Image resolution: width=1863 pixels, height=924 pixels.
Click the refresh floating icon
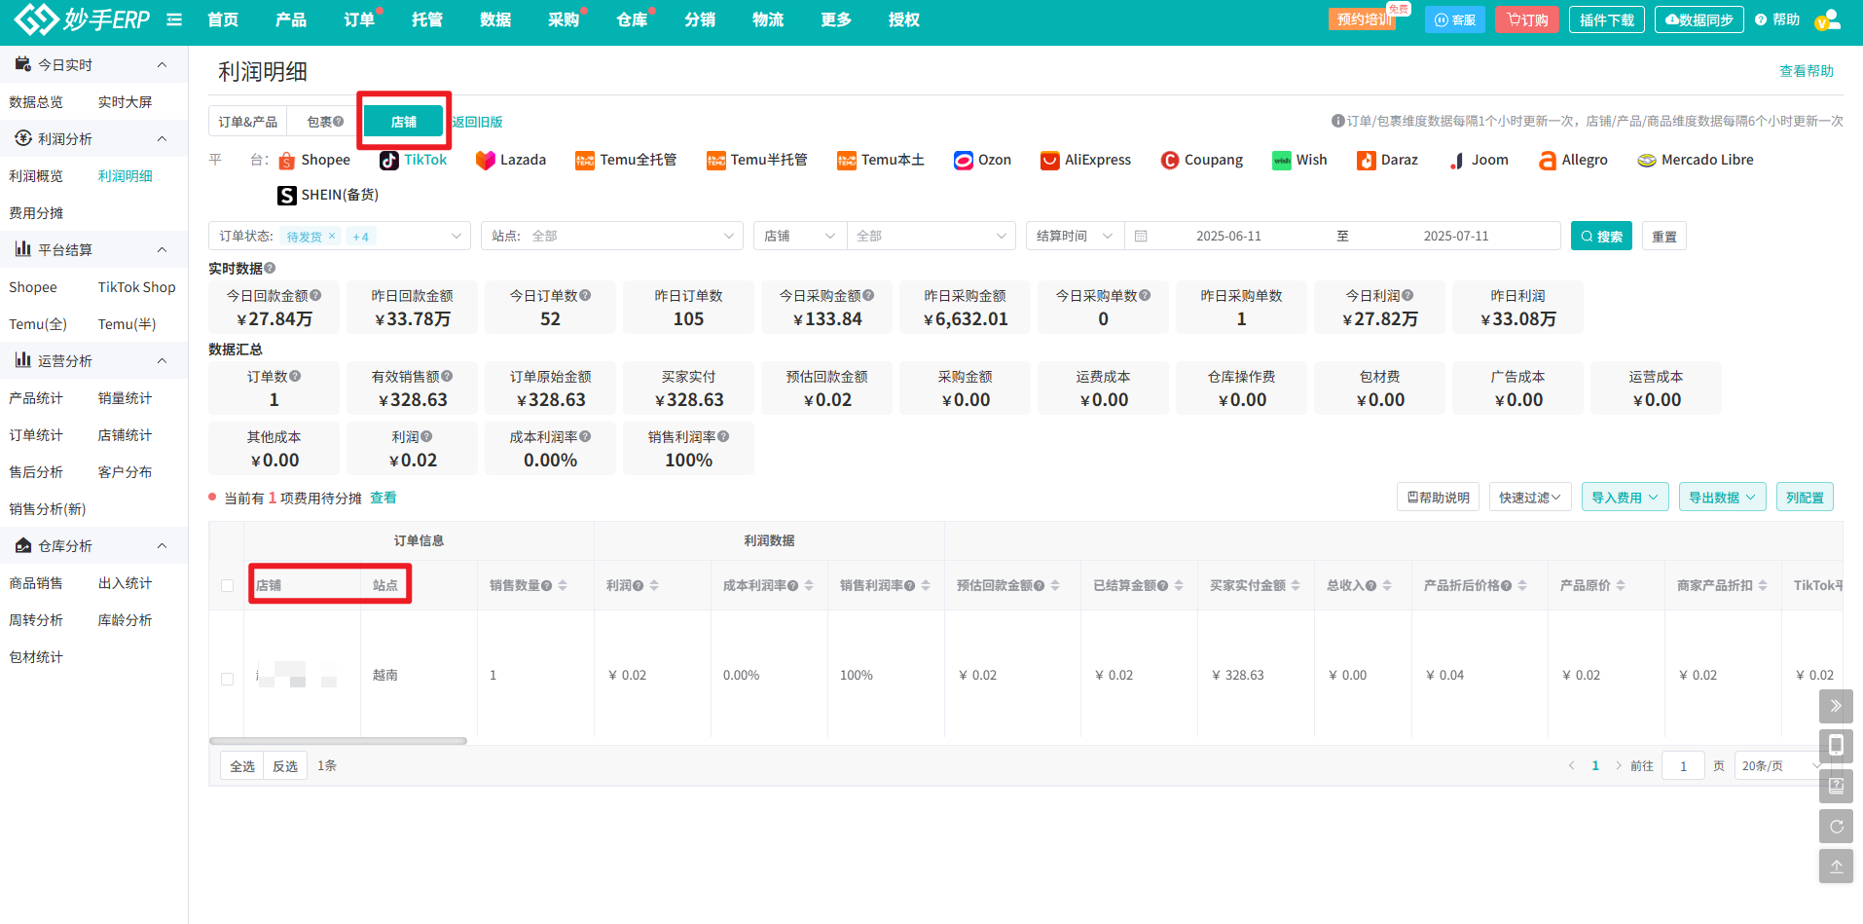click(x=1836, y=827)
